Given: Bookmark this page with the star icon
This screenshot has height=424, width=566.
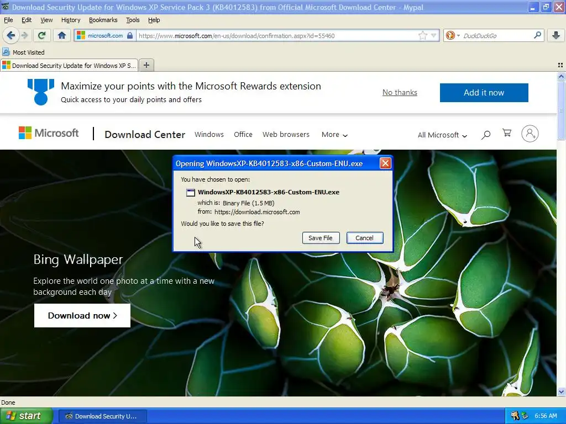Looking at the screenshot, I should [x=423, y=35].
